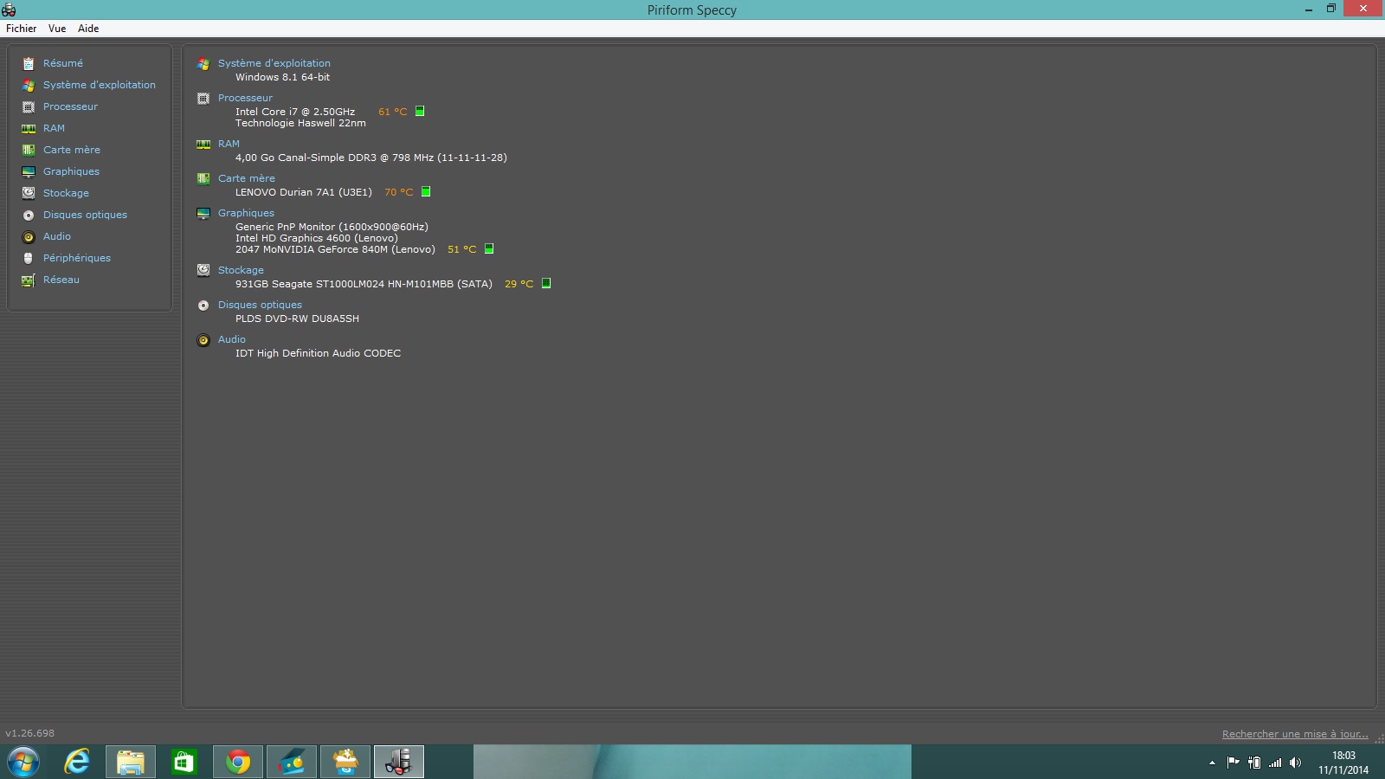Screen dimensions: 1385x779
Task: Click the Audio heading link in summary
Action: pyautogui.click(x=231, y=339)
